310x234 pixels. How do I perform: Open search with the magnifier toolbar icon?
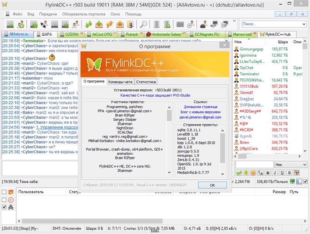(143, 24)
